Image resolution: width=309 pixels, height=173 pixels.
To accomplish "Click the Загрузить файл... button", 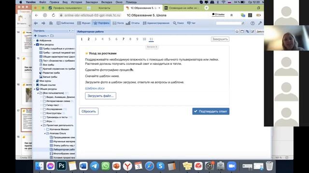I will (100, 96).
